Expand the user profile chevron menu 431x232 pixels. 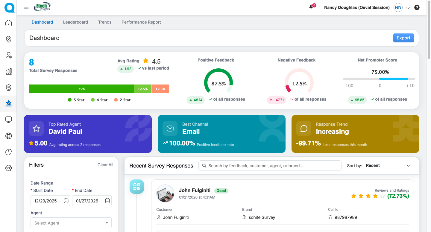[407, 8]
